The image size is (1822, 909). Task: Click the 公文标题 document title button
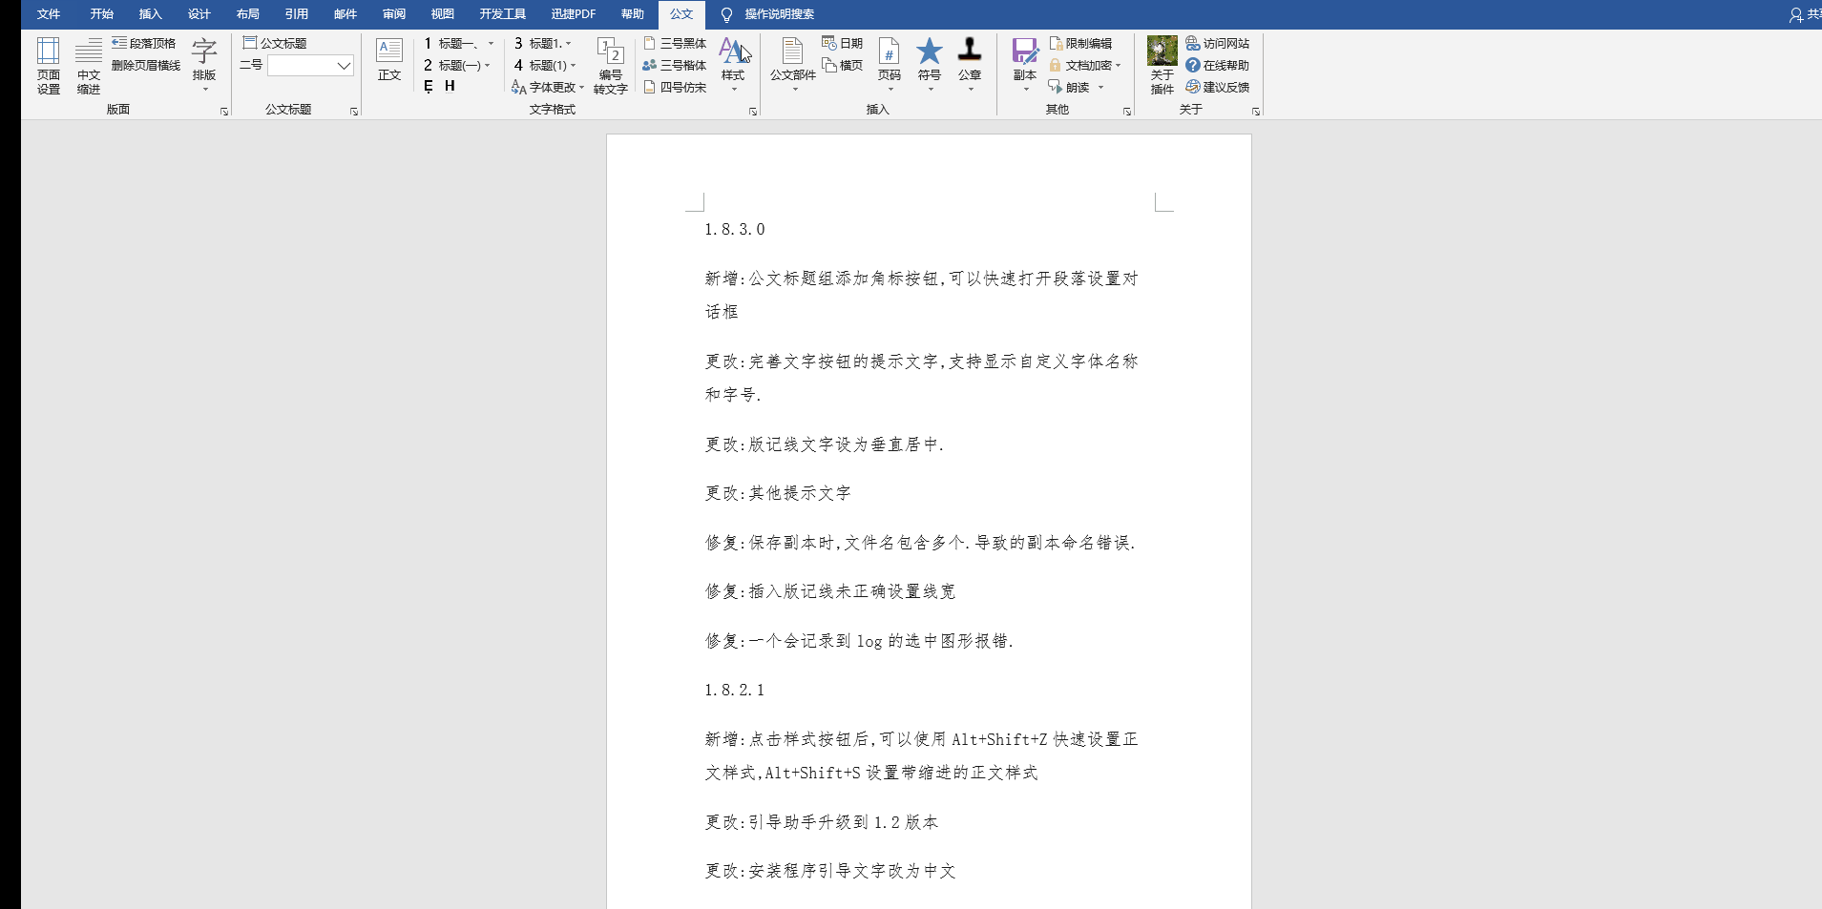click(275, 43)
